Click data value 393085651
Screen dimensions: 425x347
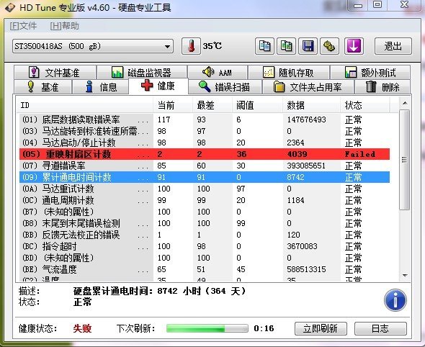306,166
